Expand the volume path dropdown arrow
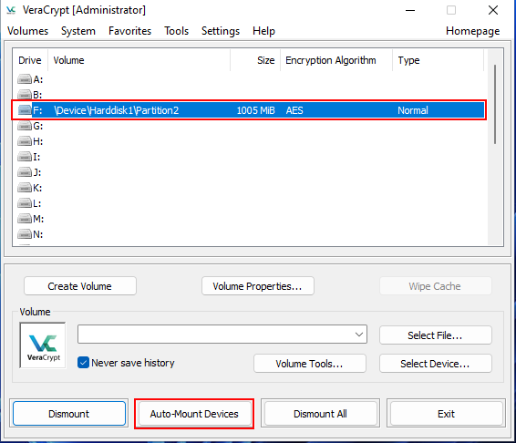 coord(359,335)
